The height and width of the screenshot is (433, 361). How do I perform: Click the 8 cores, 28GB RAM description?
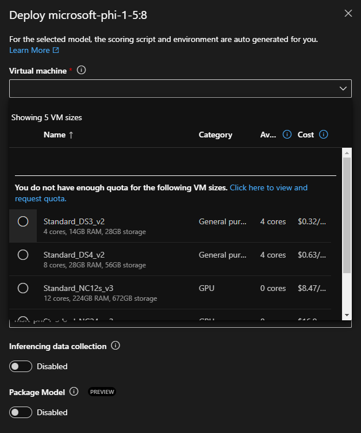95,265
